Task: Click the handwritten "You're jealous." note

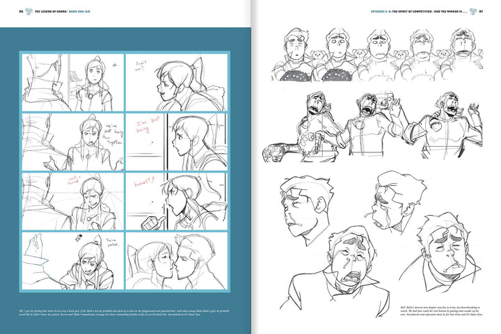Action: [x=112, y=242]
